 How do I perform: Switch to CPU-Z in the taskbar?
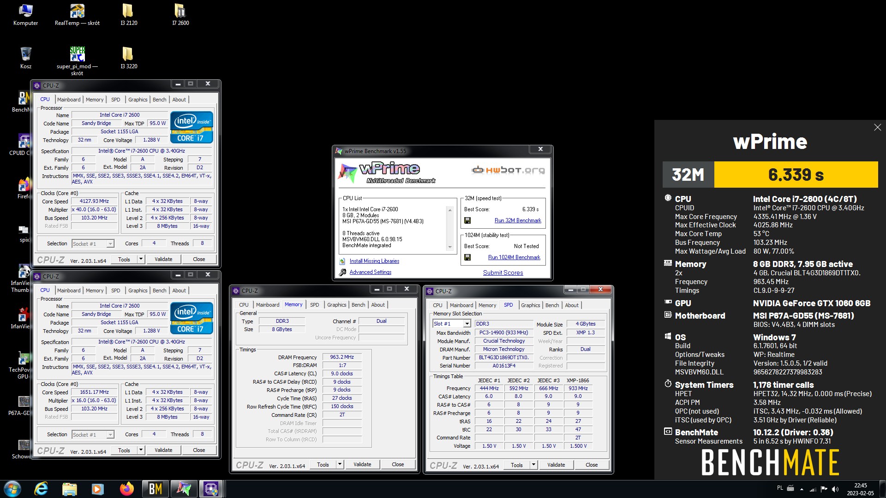click(211, 489)
